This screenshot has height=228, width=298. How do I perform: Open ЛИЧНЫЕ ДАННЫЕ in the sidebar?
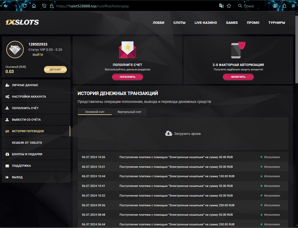[36, 85]
